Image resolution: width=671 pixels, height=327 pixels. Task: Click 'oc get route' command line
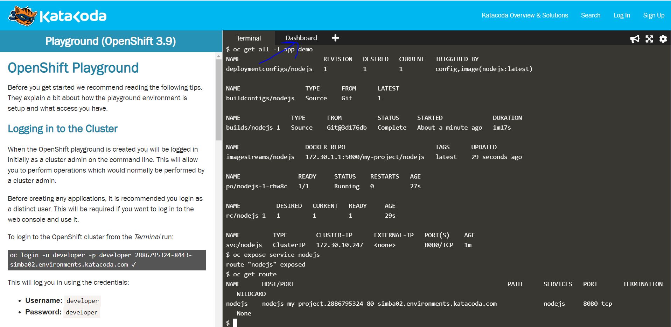tap(251, 274)
